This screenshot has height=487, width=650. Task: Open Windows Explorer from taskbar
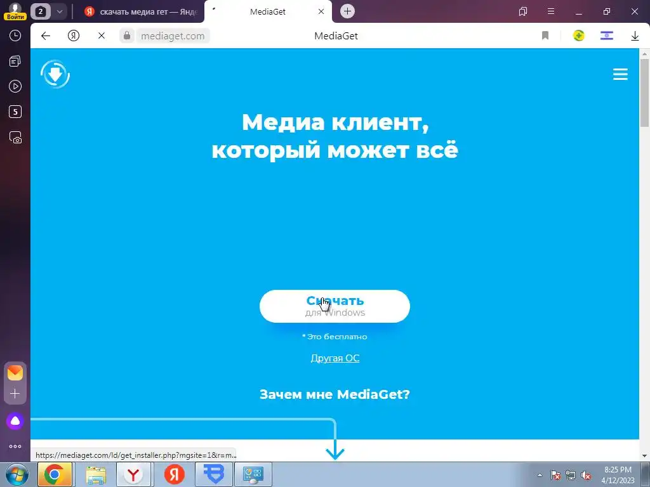96,474
